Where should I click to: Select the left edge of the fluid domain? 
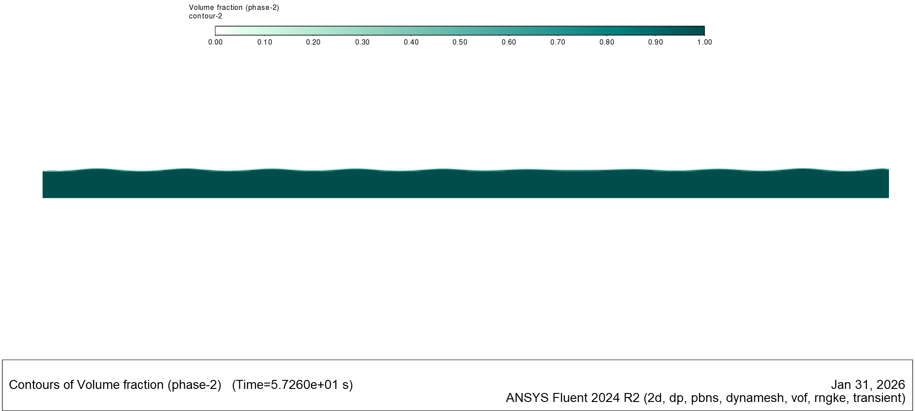(43, 185)
